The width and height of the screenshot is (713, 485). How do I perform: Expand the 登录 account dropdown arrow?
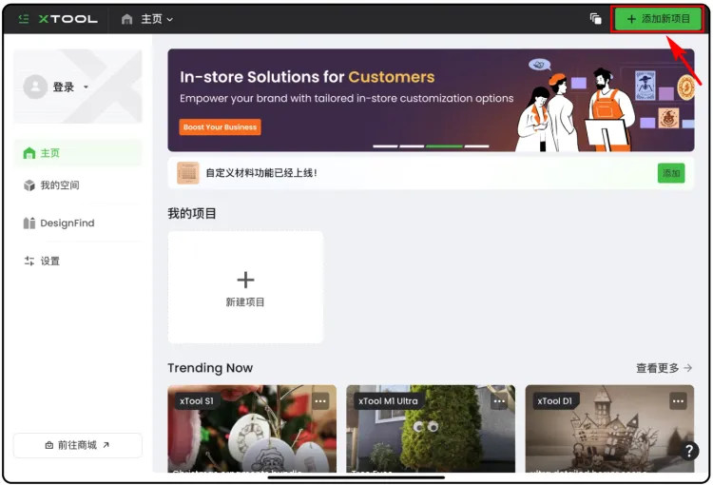tap(86, 87)
